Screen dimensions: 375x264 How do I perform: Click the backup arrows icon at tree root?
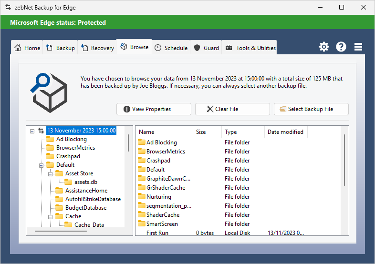(x=41, y=131)
